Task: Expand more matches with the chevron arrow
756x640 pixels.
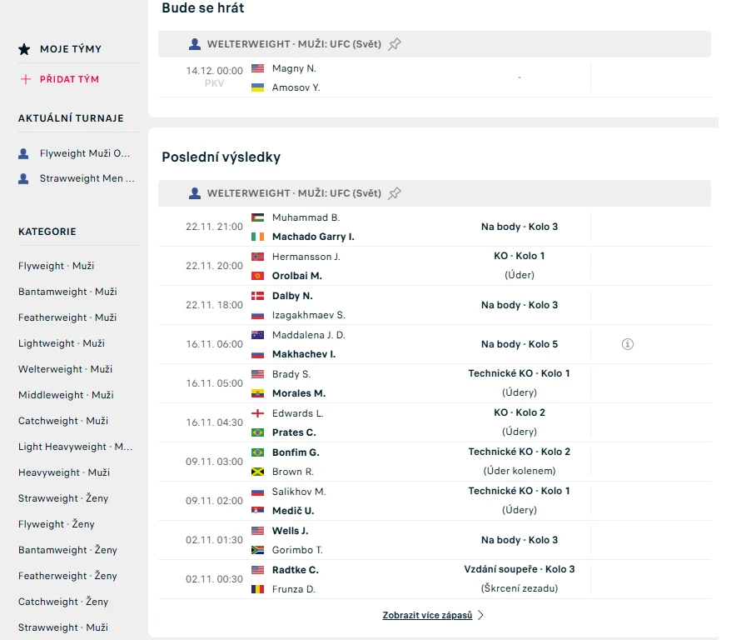Action: pyautogui.click(x=480, y=615)
